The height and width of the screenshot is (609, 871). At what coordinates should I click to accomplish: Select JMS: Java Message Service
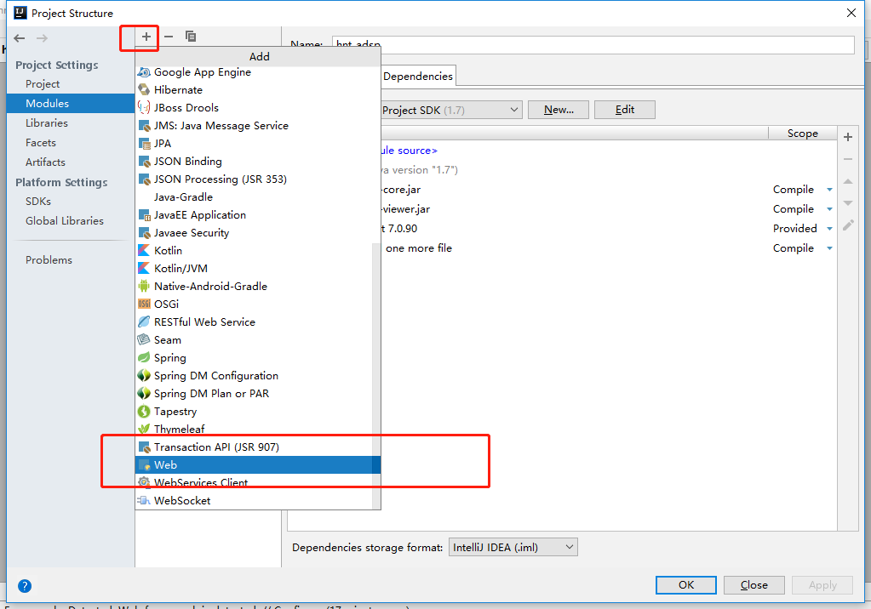click(x=258, y=126)
